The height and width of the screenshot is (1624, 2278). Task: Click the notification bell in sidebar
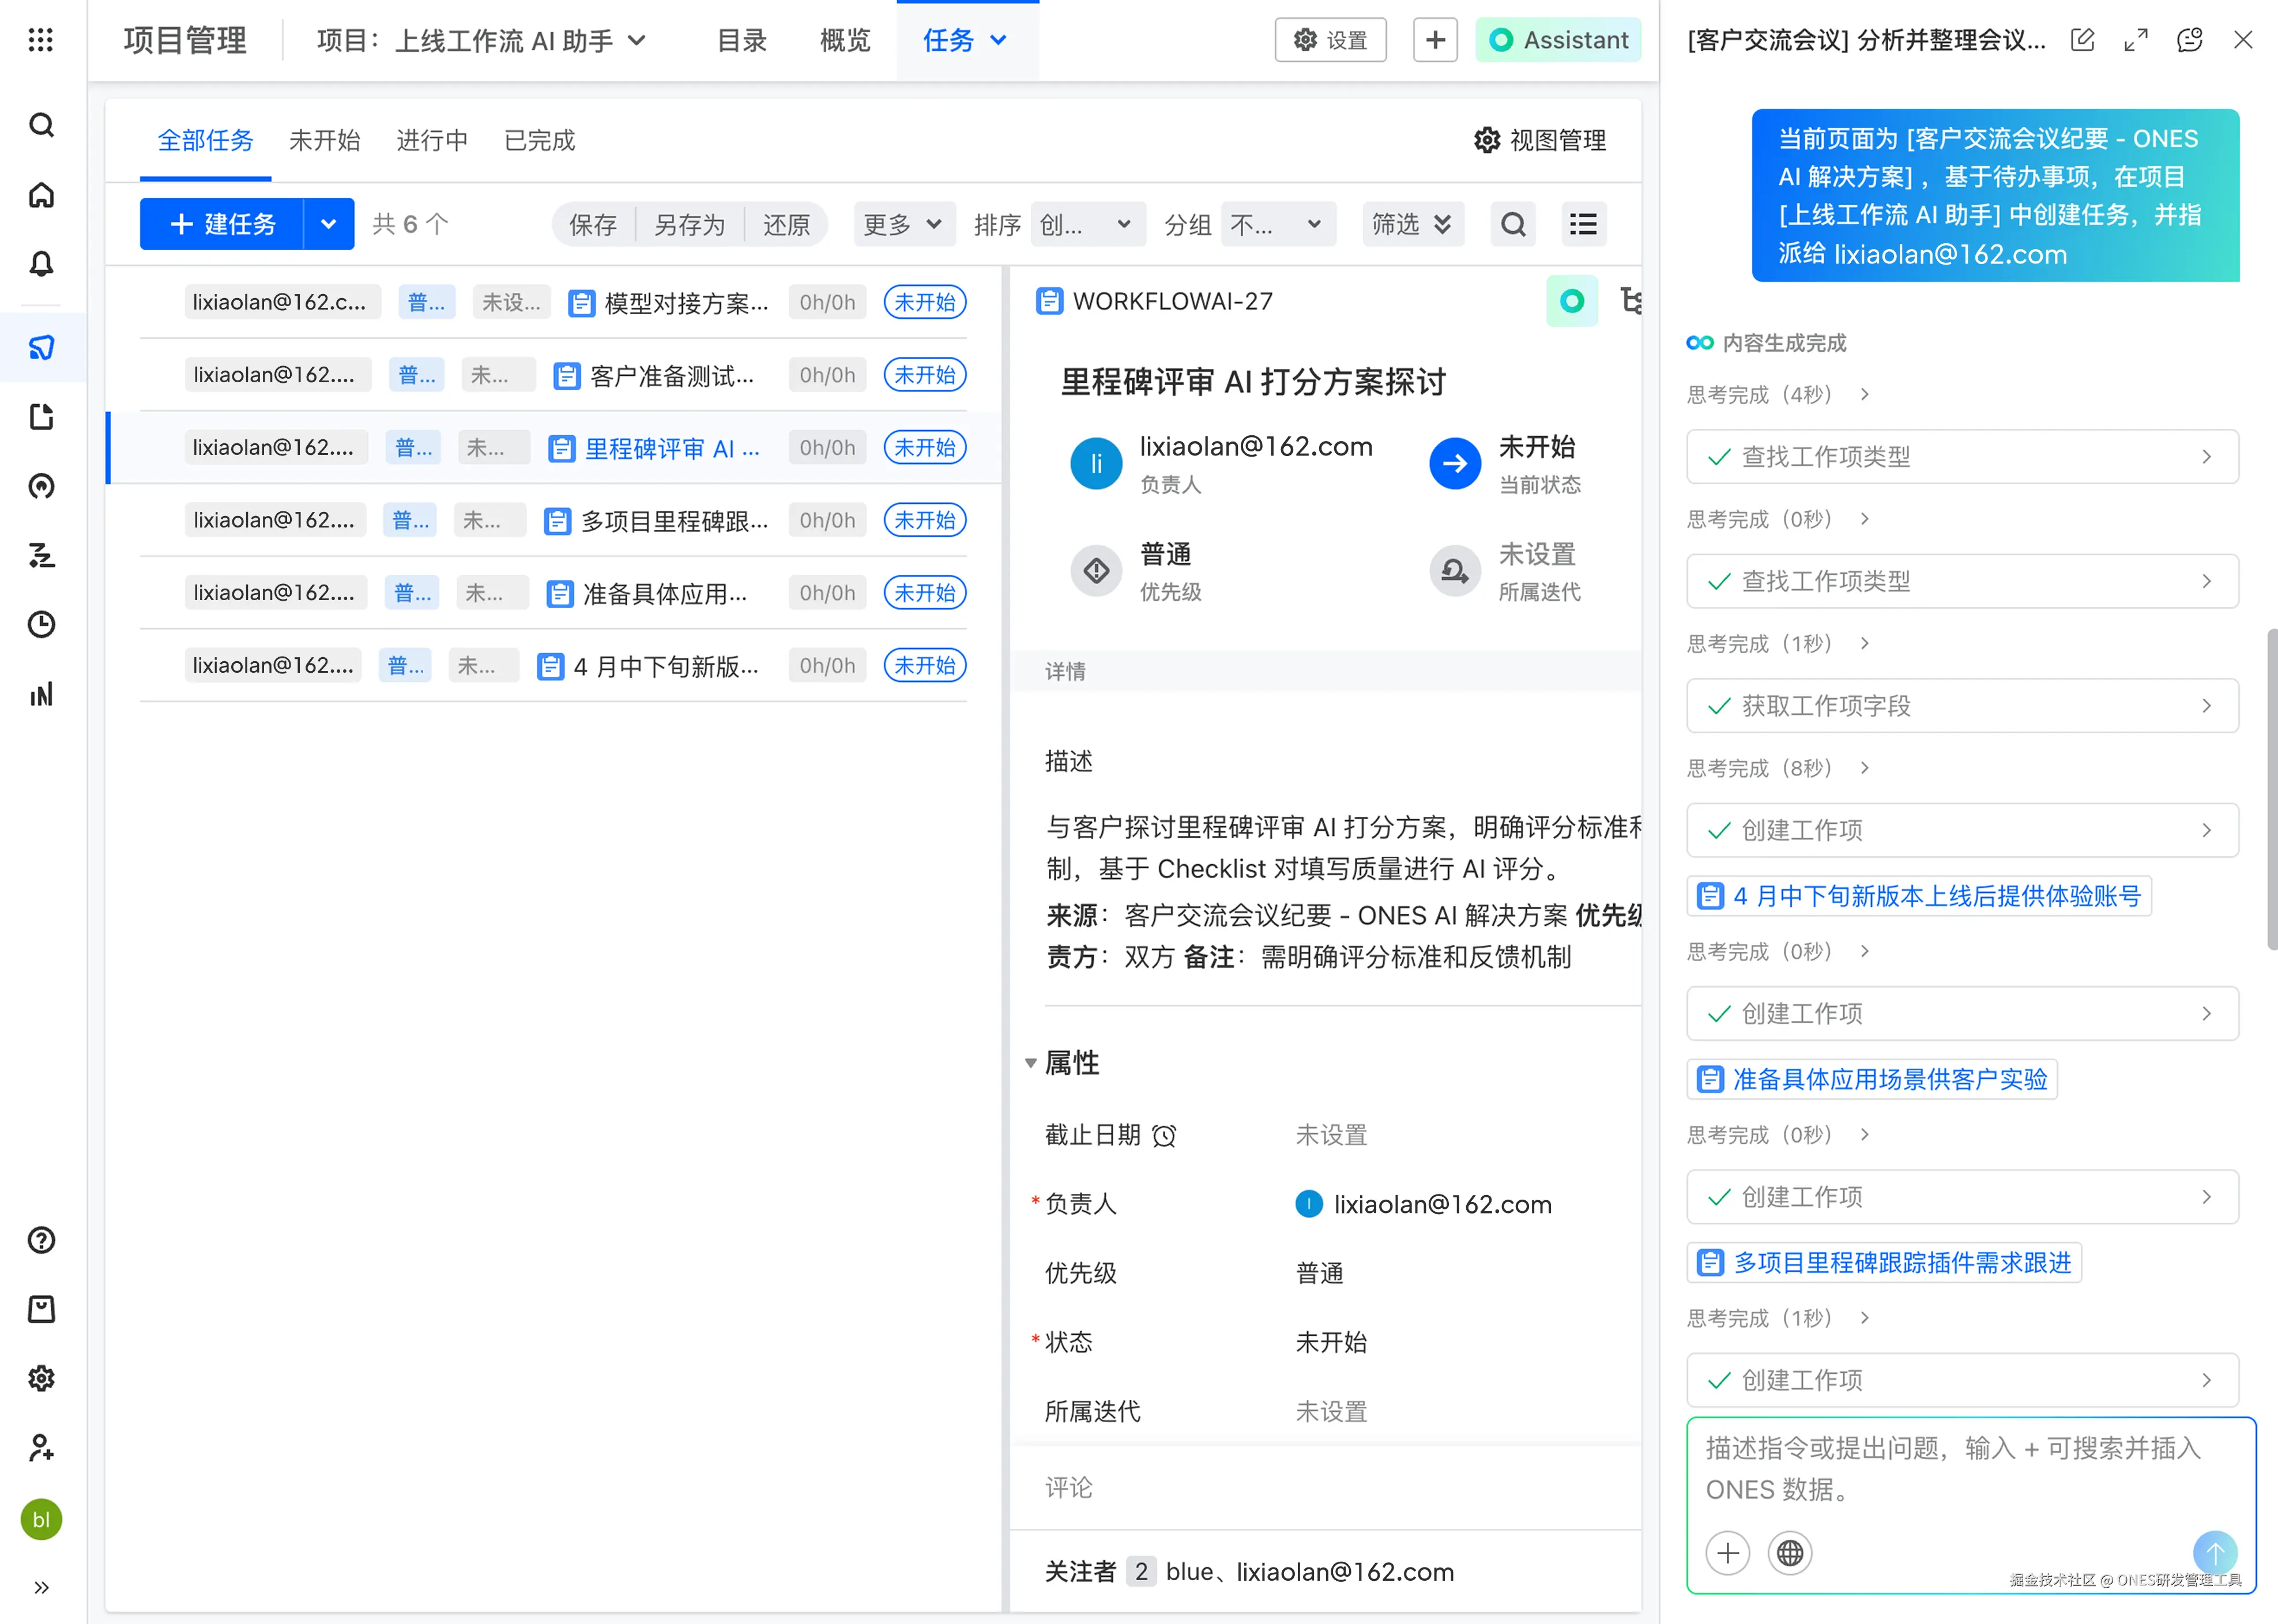pyautogui.click(x=41, y=264)
